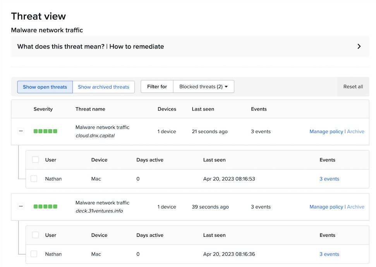This screenshot has width=376, height=267.
Task: Archive the deck.31ventures.info threat
Action: [355, 207]
